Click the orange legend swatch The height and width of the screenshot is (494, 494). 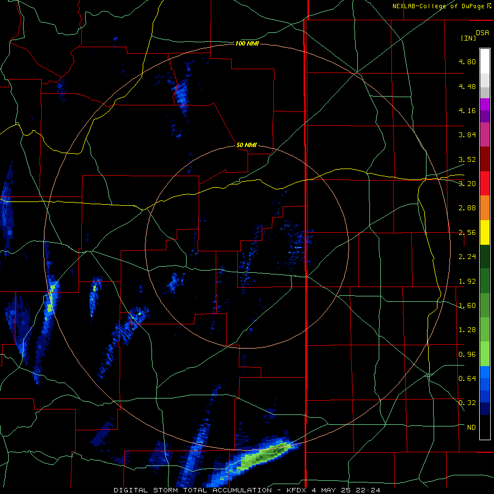click(x=485, y=208)
